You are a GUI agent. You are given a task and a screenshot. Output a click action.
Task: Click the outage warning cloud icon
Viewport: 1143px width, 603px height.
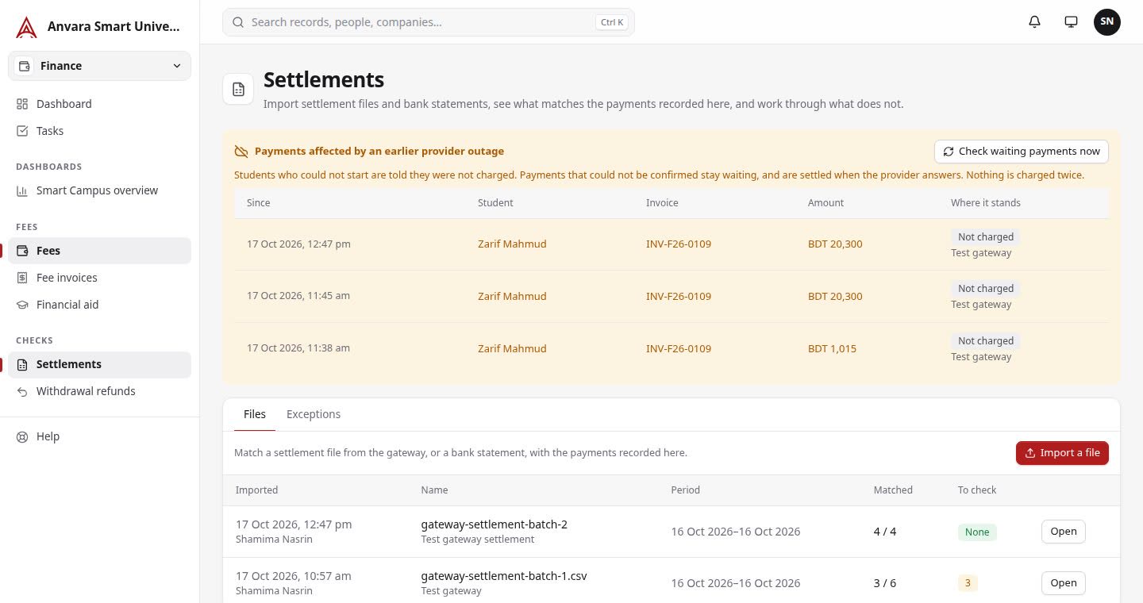click(x=241, y=152)
